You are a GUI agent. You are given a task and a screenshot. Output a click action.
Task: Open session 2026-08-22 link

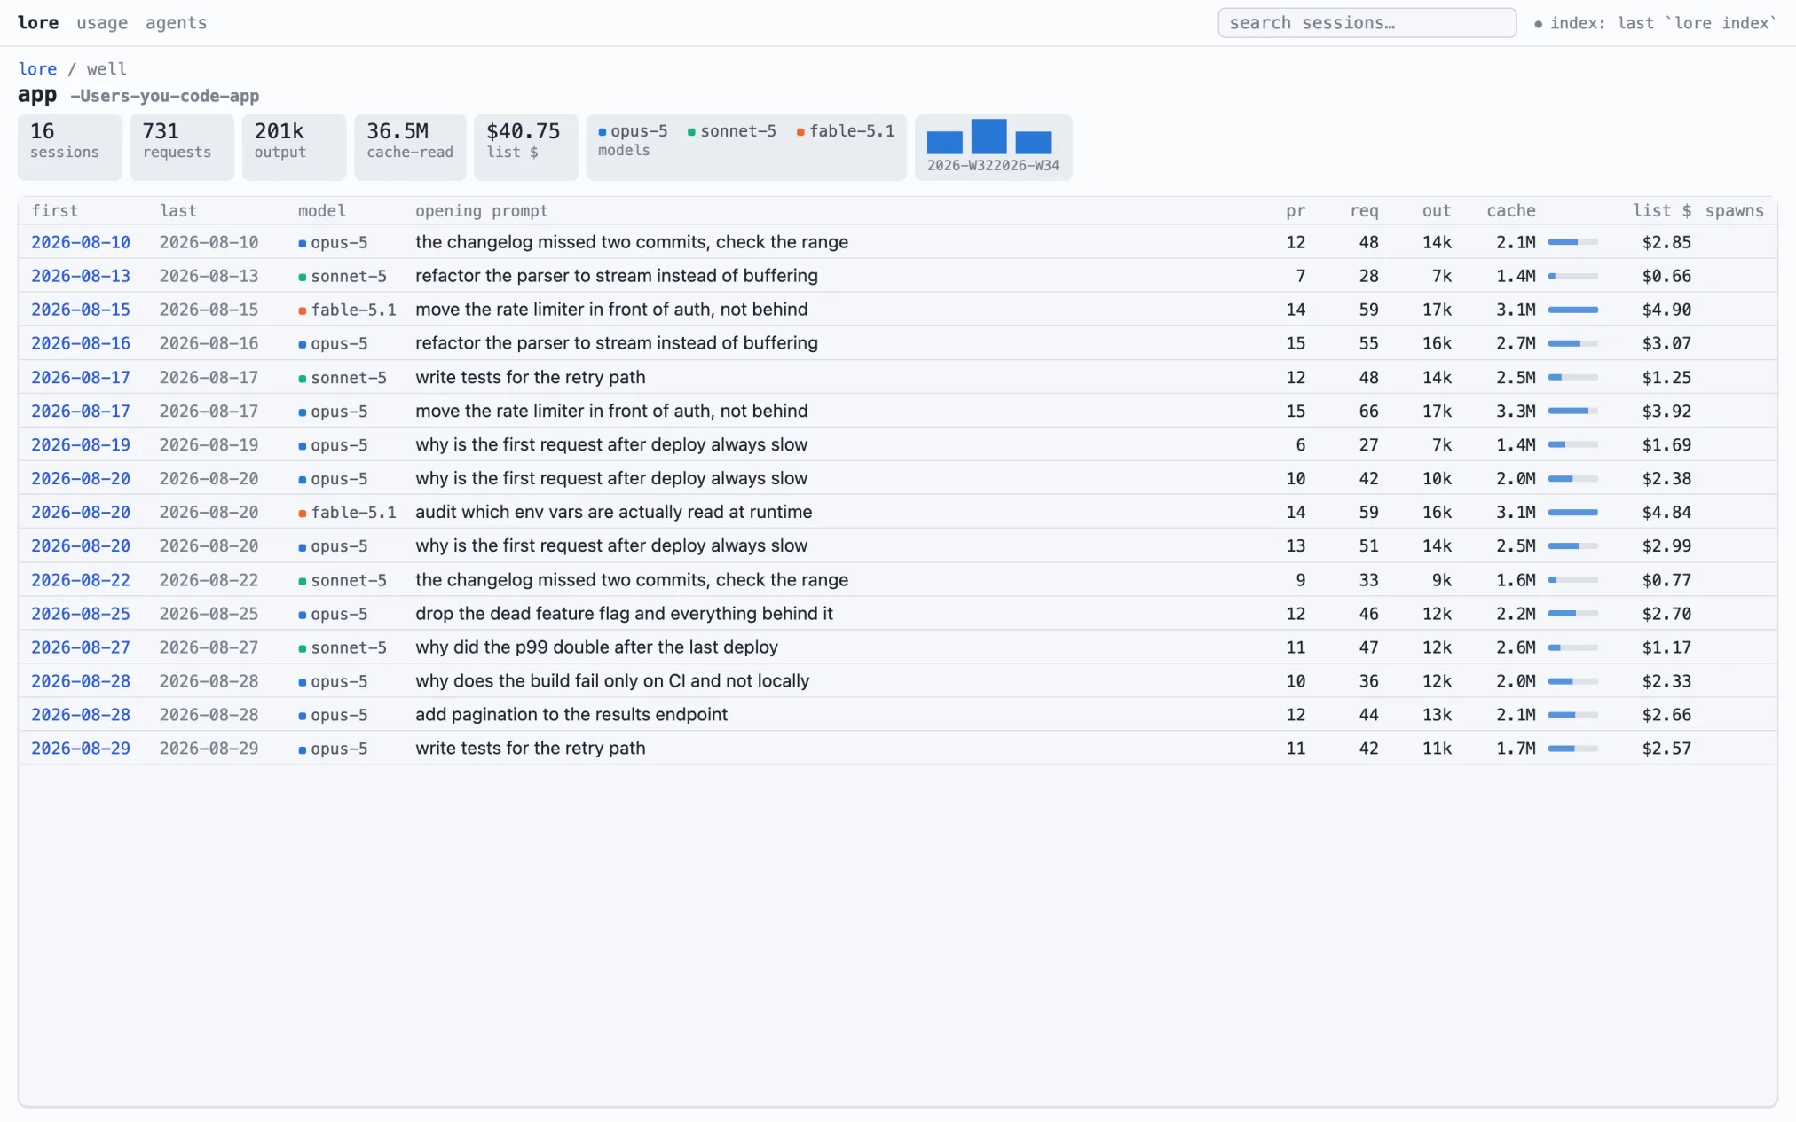click(x=81, y=580)
